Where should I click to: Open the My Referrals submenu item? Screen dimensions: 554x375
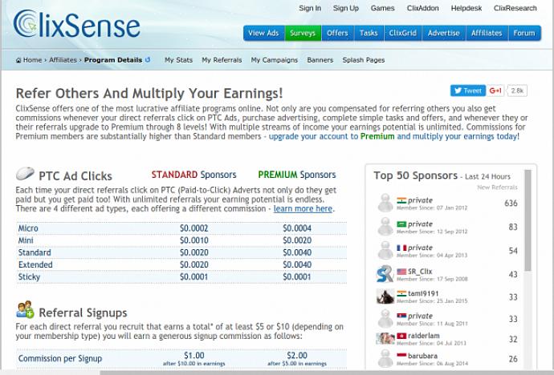pos(222,60)
